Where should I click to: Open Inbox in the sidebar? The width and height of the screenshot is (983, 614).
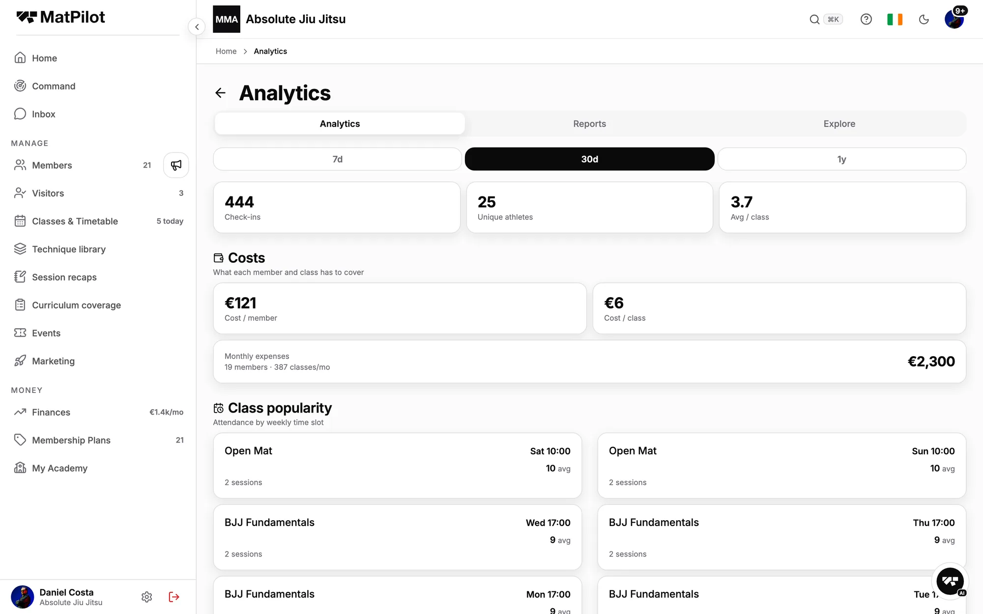click(98, 114)
